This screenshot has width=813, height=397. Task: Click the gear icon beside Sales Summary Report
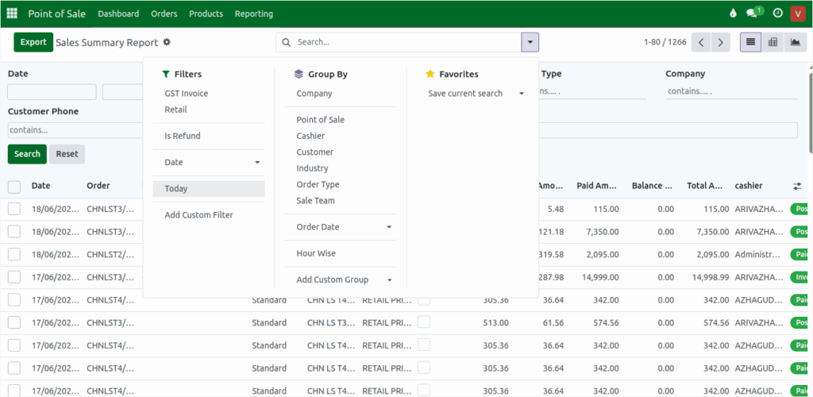click(167, 43)
